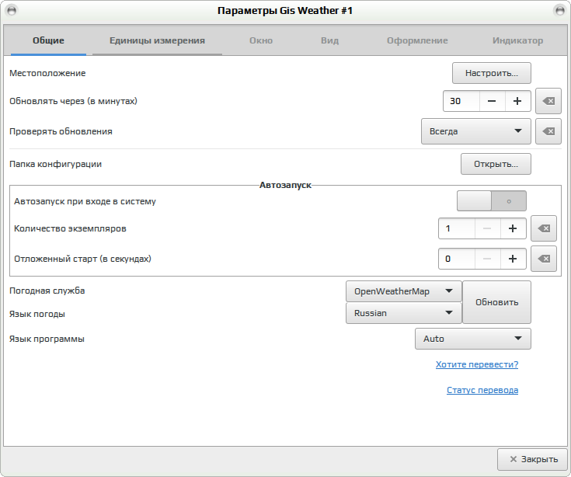Image resolution: width=571 pixels, height=477 pixels.
Task: Reset the update interval minutes value
Action: [548, 101]
